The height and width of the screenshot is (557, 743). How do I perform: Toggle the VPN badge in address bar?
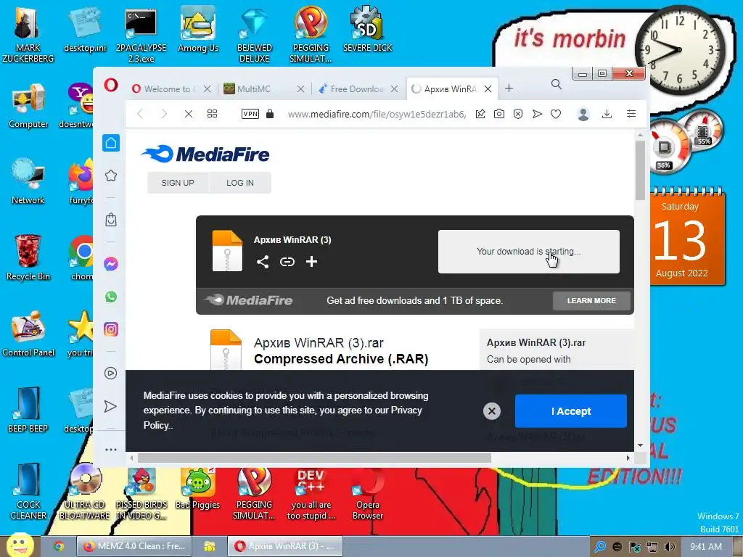point(250,114)
